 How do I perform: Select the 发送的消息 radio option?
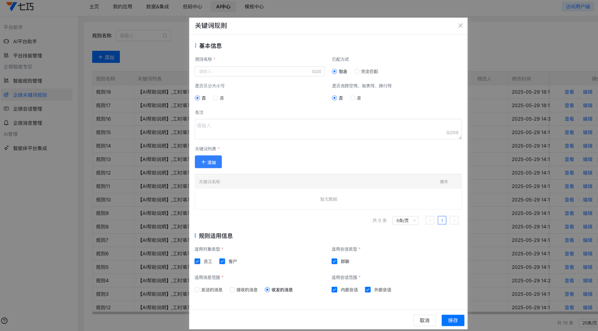197,290
